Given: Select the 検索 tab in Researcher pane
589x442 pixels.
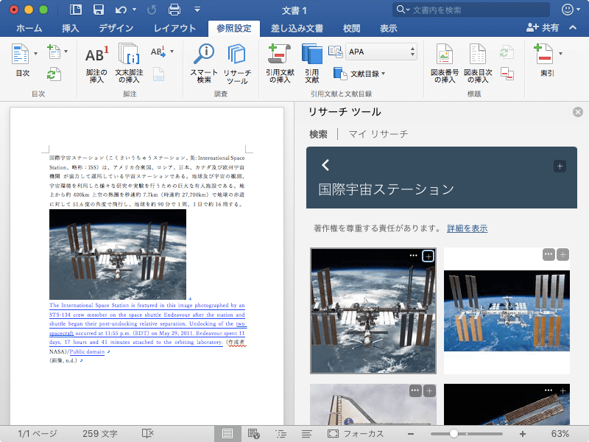Looking at the screenshot, I should (x=318, y=134).
